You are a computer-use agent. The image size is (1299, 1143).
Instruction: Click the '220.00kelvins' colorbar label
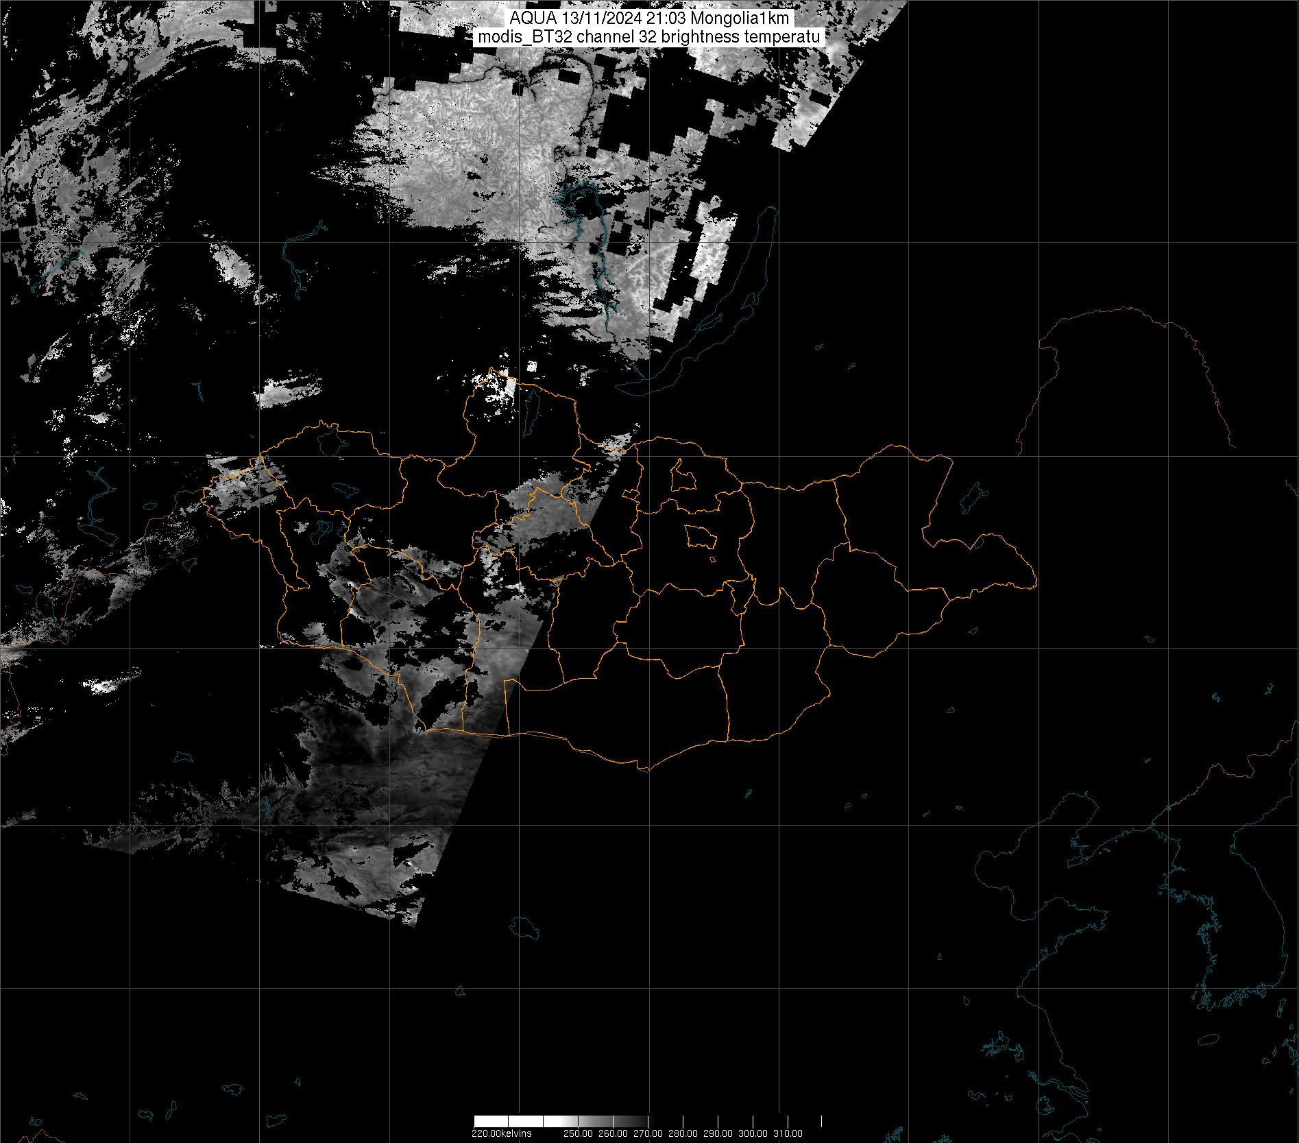pyautogui.click(x=501, y=1133)
